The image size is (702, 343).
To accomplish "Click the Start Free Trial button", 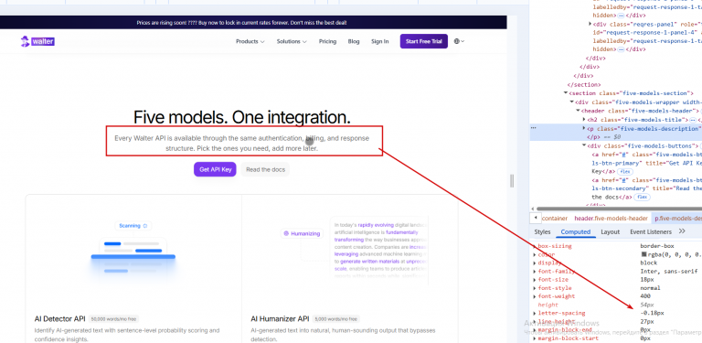I will coord(423,41).
